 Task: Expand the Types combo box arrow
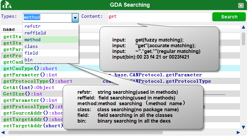click(x=75, y=18)
